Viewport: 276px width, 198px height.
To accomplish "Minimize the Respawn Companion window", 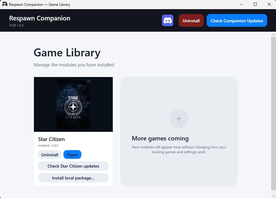I will pyautogui.click(x=241, y=4).
